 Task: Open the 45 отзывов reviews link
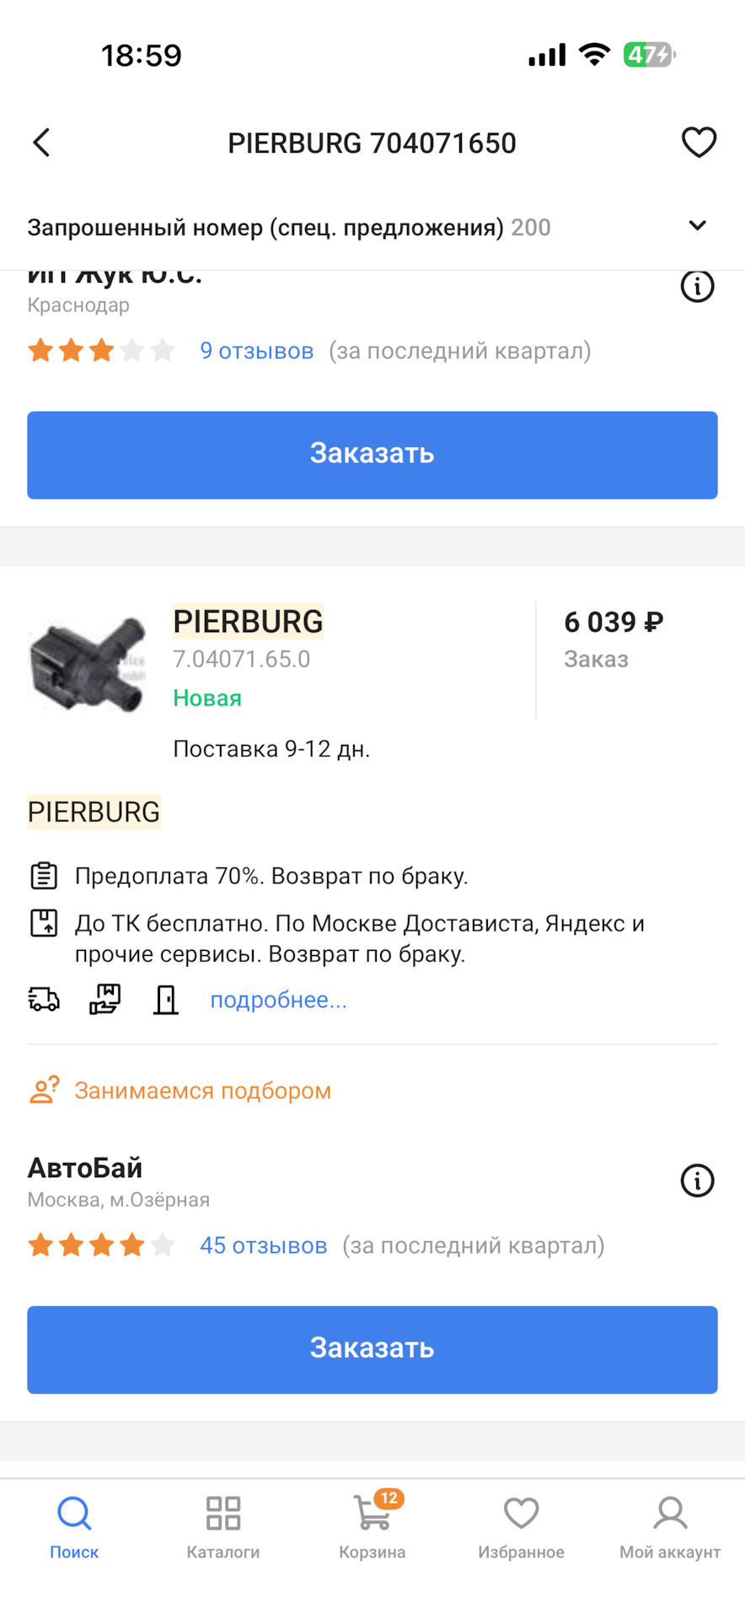click(263, 1246)
